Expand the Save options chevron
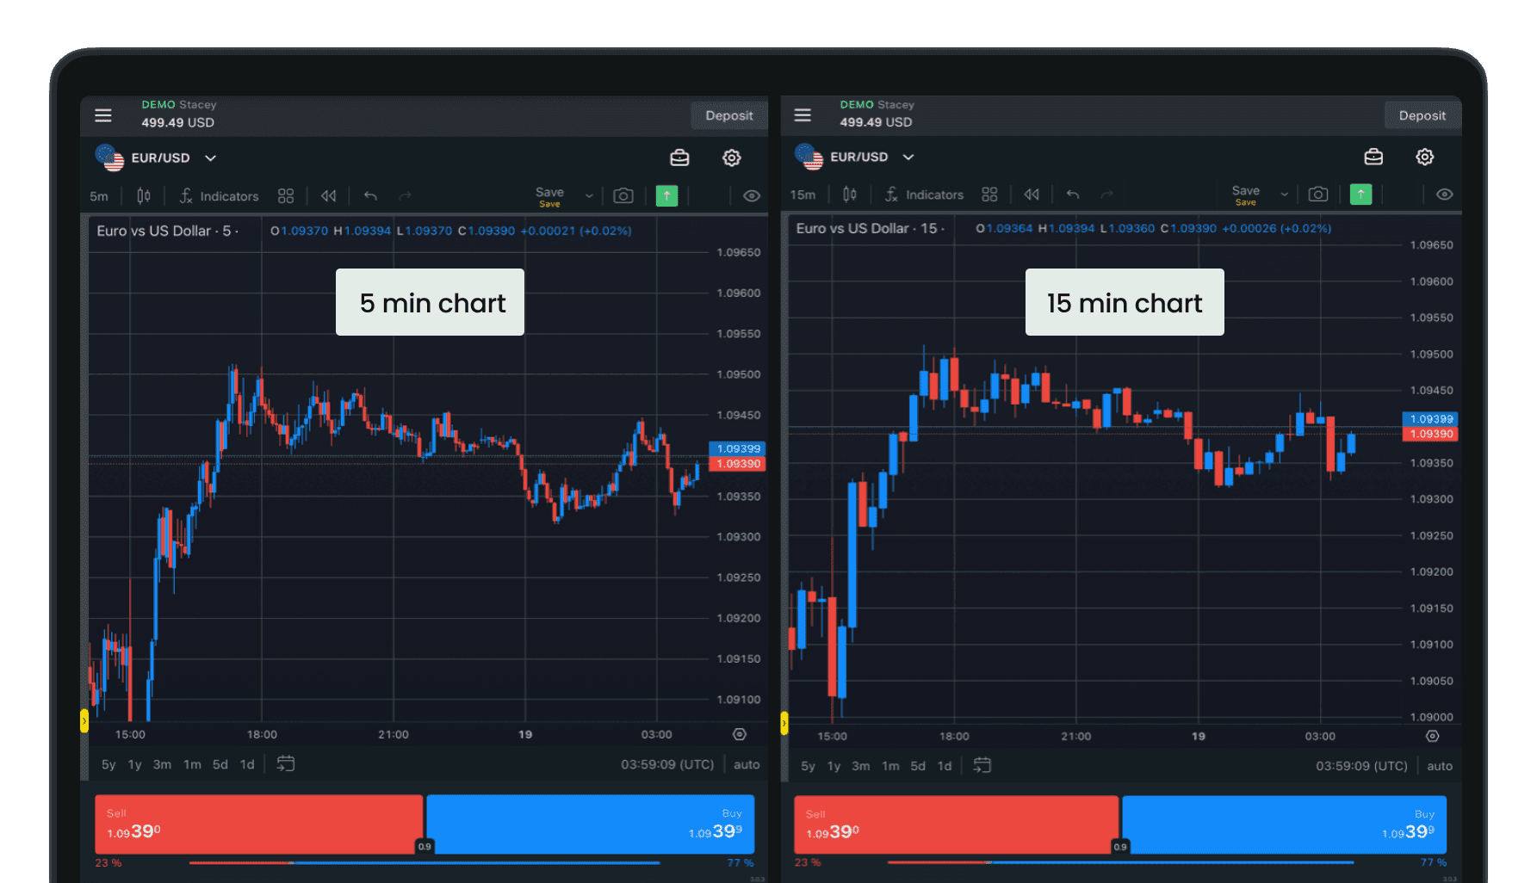 click(589, 195)
